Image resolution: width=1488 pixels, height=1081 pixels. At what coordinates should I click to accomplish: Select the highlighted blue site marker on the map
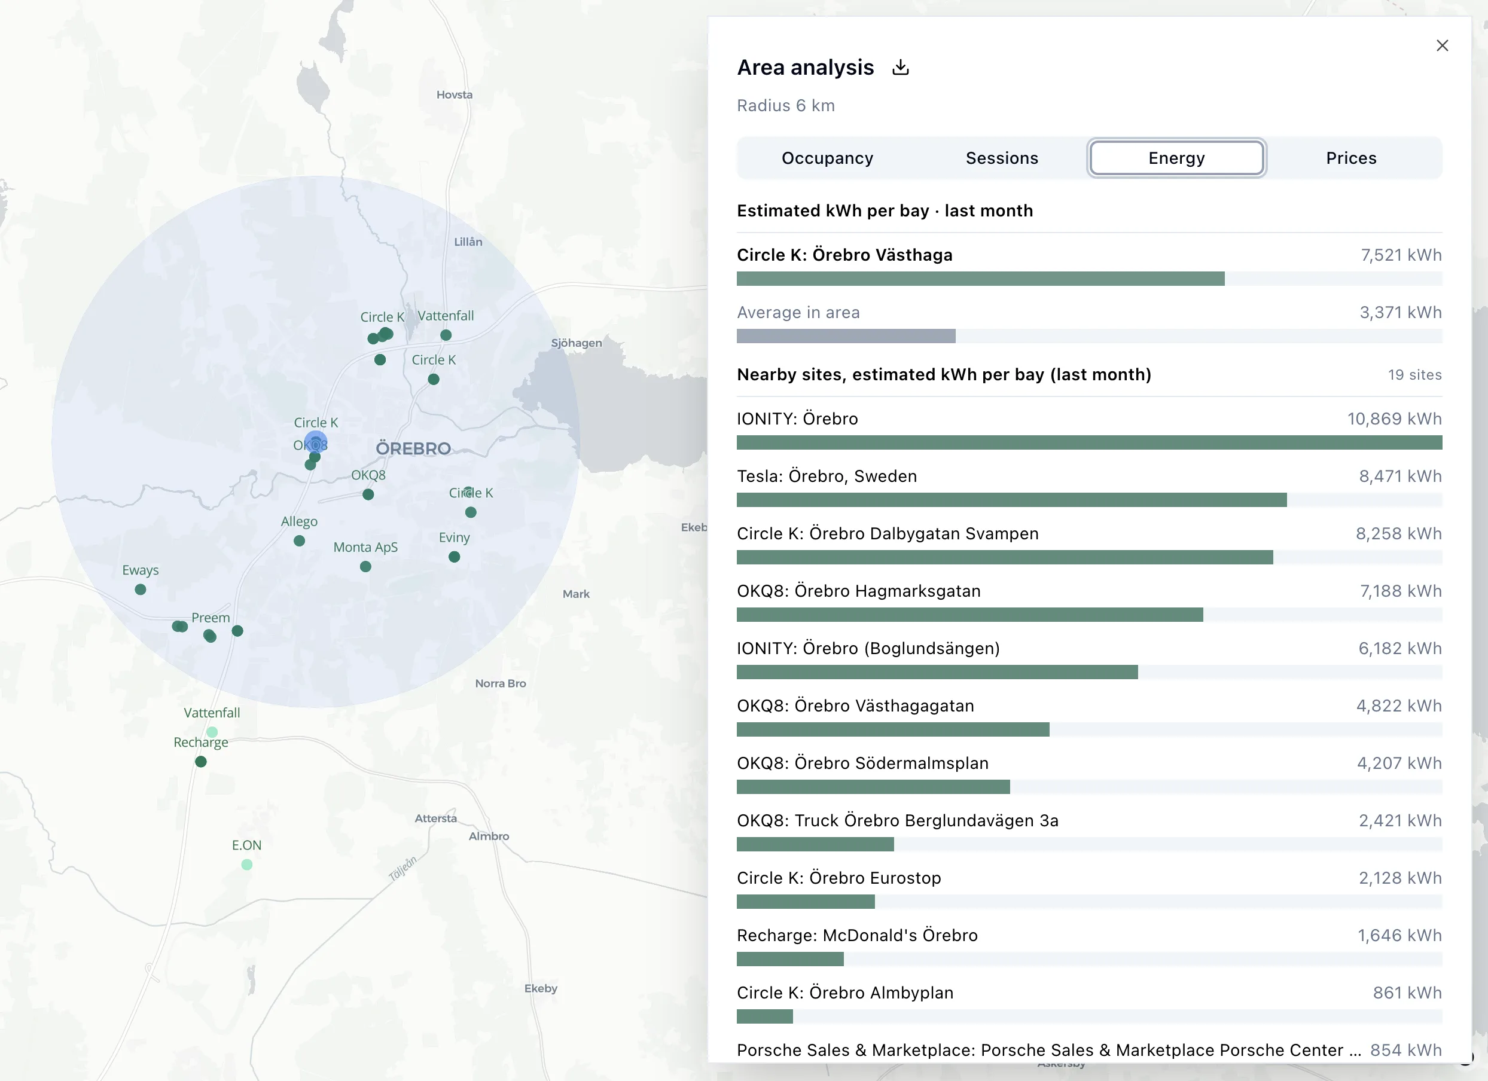point(316,442)
